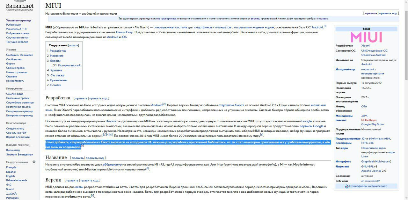408x200 pixels.
Task: Go to contents entry 3 Версии
Action: pos(55,61)
